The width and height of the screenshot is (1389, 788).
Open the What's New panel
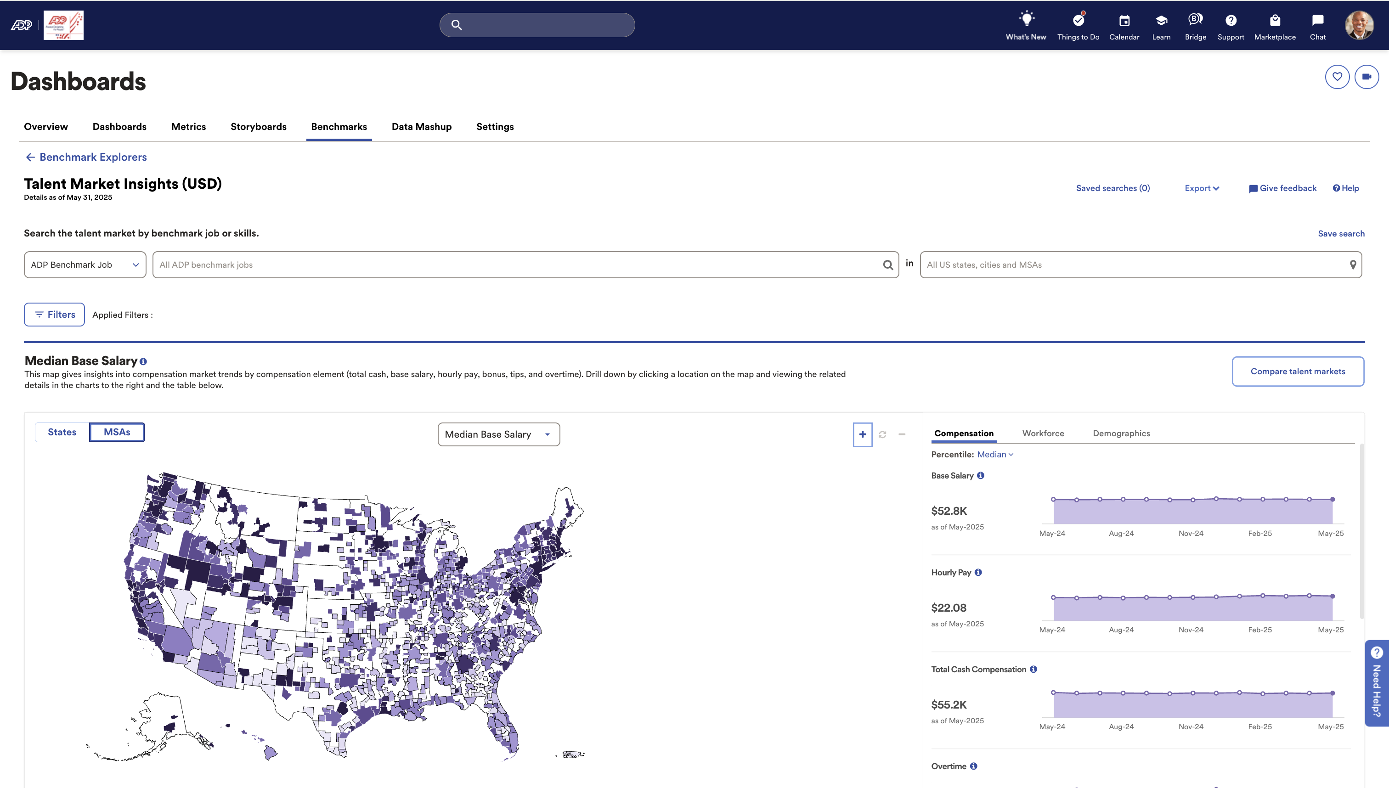(x=1026, y=25)
